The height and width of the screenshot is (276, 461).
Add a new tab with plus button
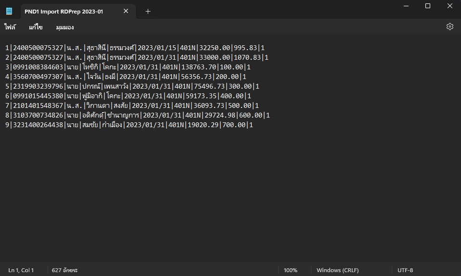(148, 12)
